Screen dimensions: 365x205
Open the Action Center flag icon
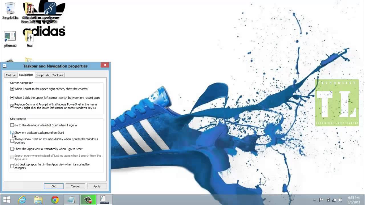[x=321, y=200]
